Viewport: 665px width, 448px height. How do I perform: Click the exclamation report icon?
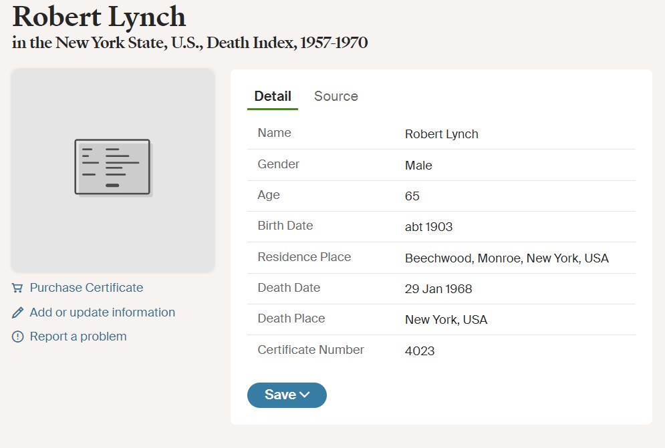[x=17, y=337]
